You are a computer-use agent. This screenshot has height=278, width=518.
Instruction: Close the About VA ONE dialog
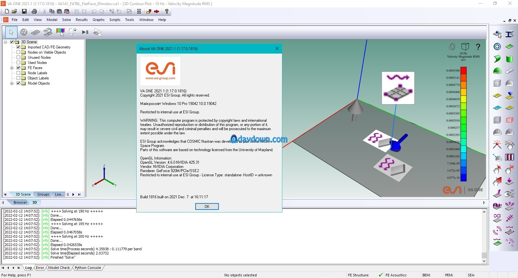coord(277,48)
